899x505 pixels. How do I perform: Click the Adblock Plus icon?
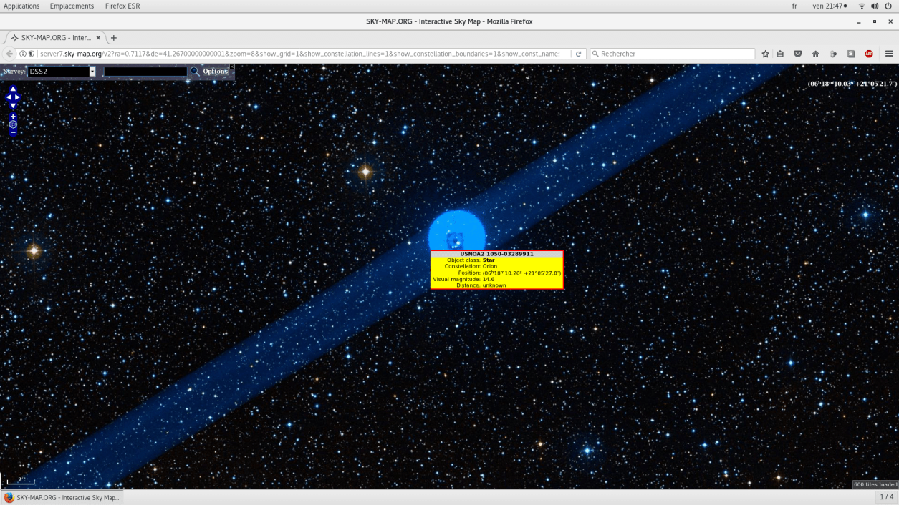pos(869,54)
